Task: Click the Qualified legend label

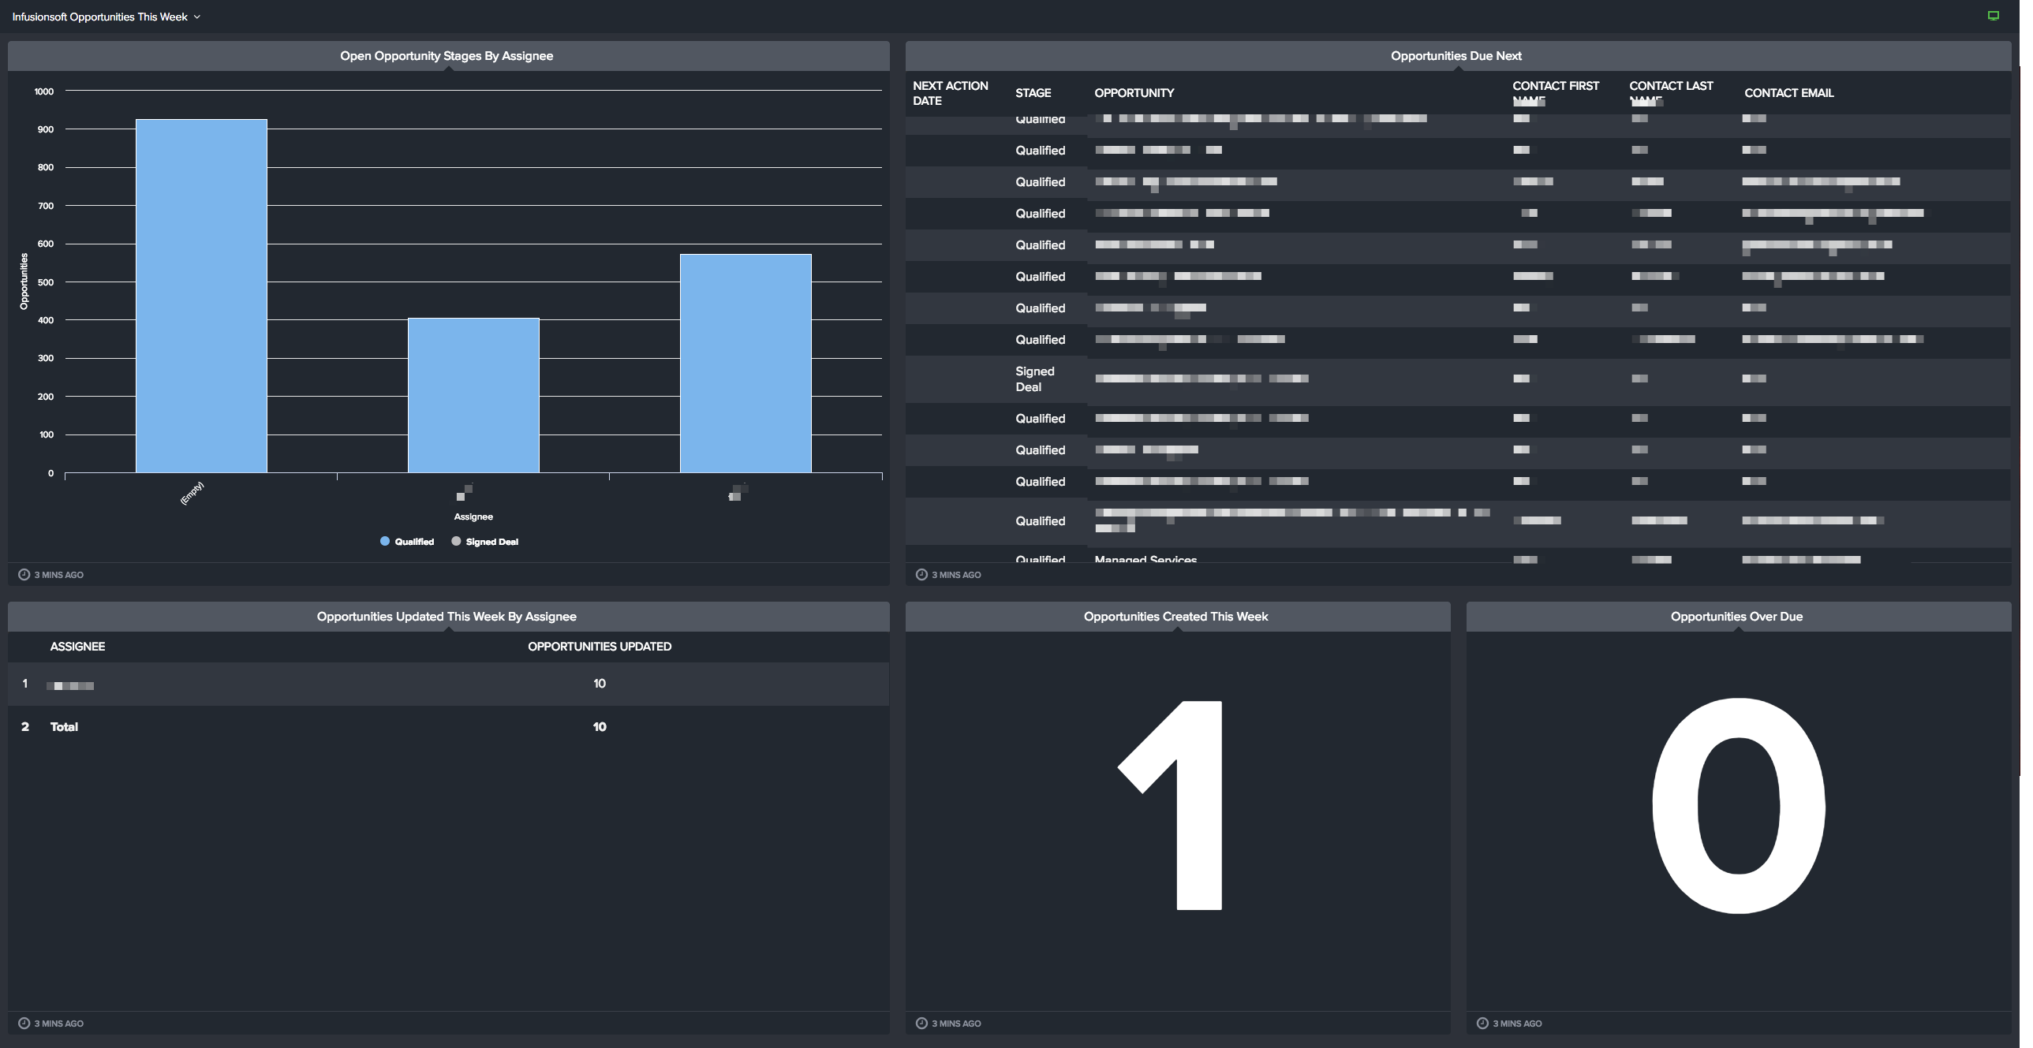Action: tap(414, 542)
